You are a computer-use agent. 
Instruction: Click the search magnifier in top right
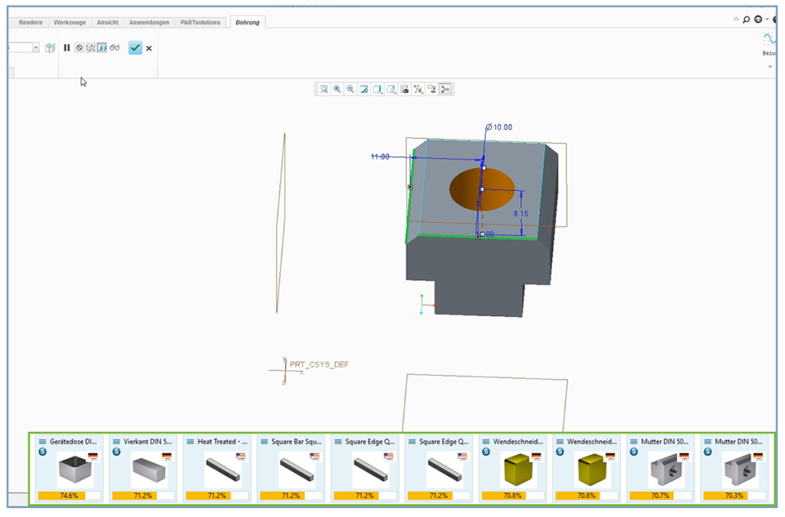click(746, 19)
